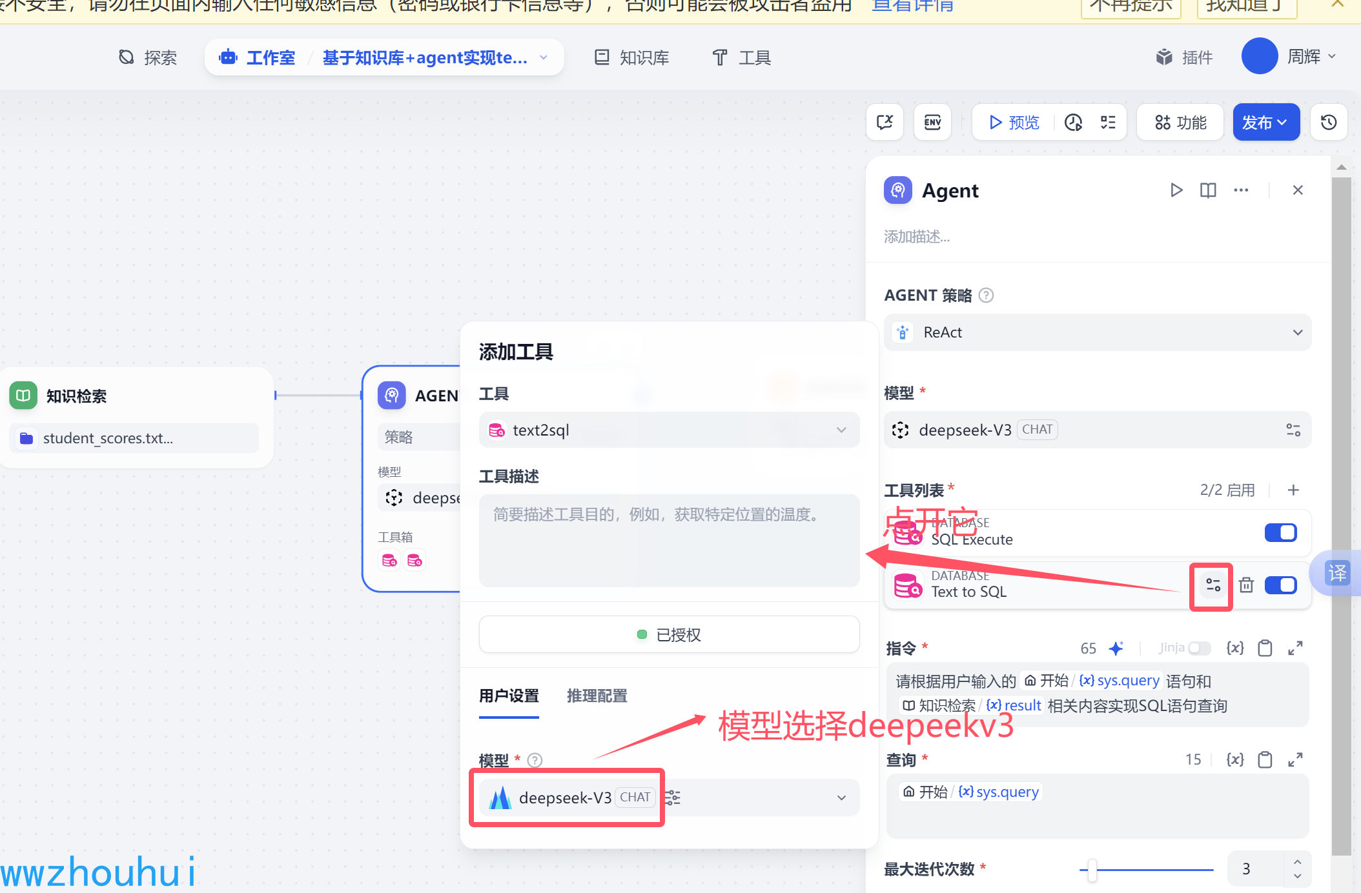Open the publish (发布) dropdown button

click(x=1265, y=122)
